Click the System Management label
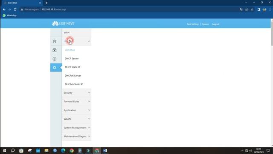Image resolution: width=273 pixels, height=154 pixels. point(75,127)
